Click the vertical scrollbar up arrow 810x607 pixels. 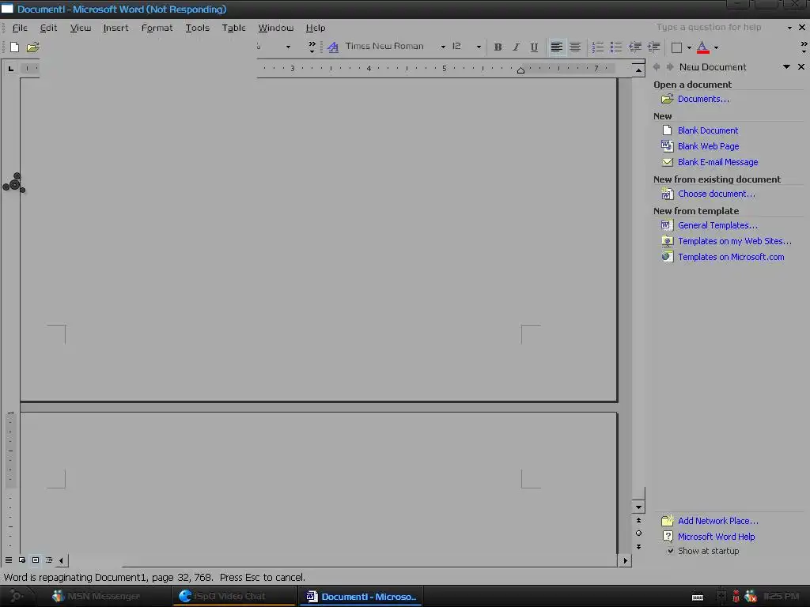(x=638, y=70)
